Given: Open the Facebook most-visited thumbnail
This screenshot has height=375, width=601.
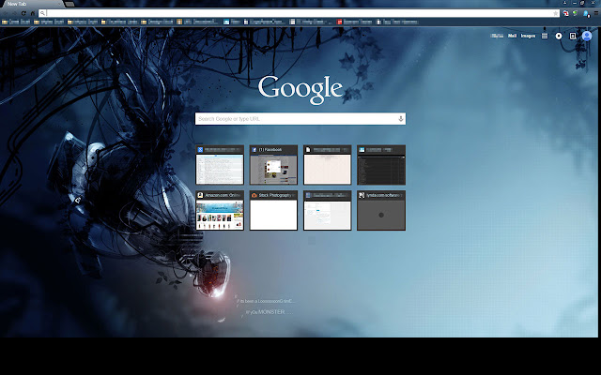Looking at the screenshot, I should [273, 165].
